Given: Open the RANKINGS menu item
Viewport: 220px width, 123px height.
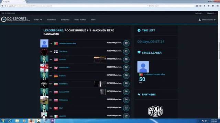Looking at the screenshot, I should pyautogui.click(x=52, y=20).
